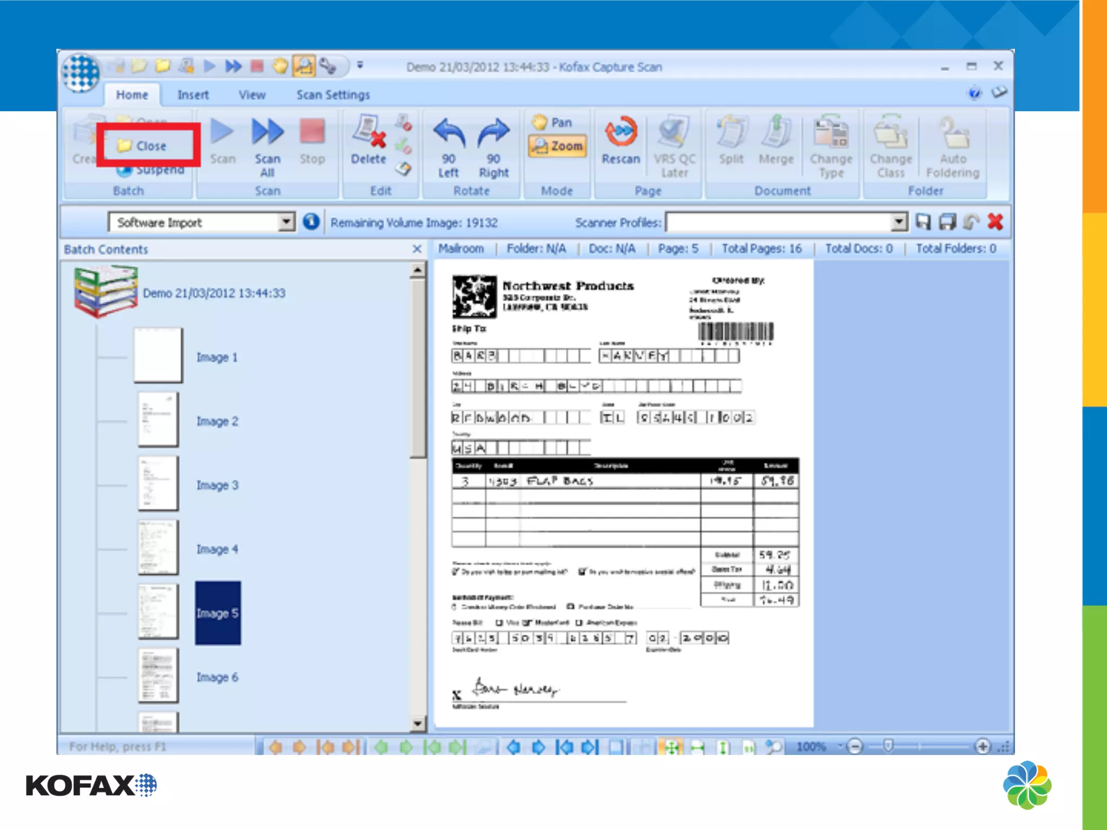1107x830 pixels.
Task: Click the Delete page icon
Action: (x=369, y=132)
